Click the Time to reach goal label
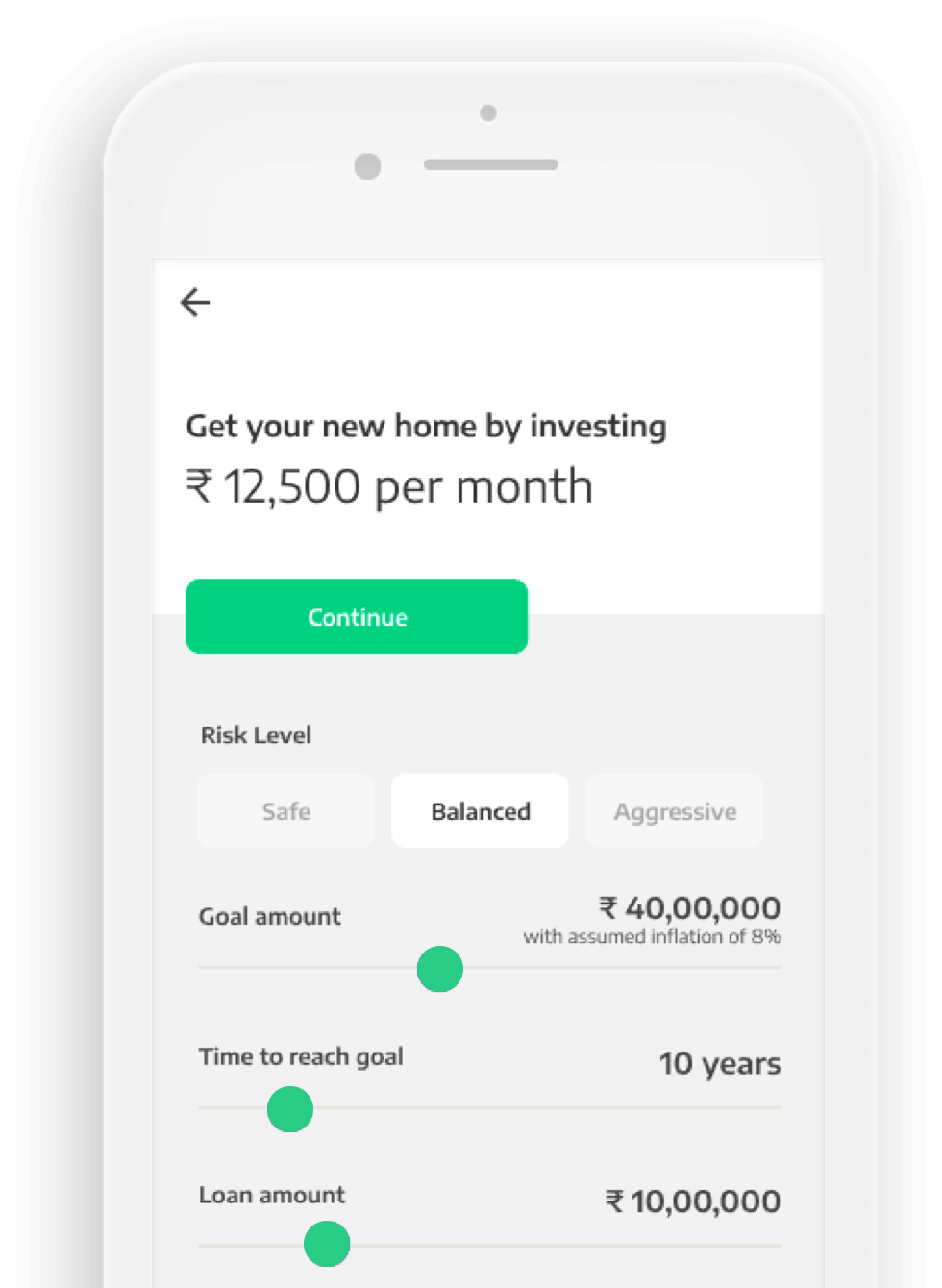The height and width of the screenshot is (1288, 942). click(x=301, y=1056)
